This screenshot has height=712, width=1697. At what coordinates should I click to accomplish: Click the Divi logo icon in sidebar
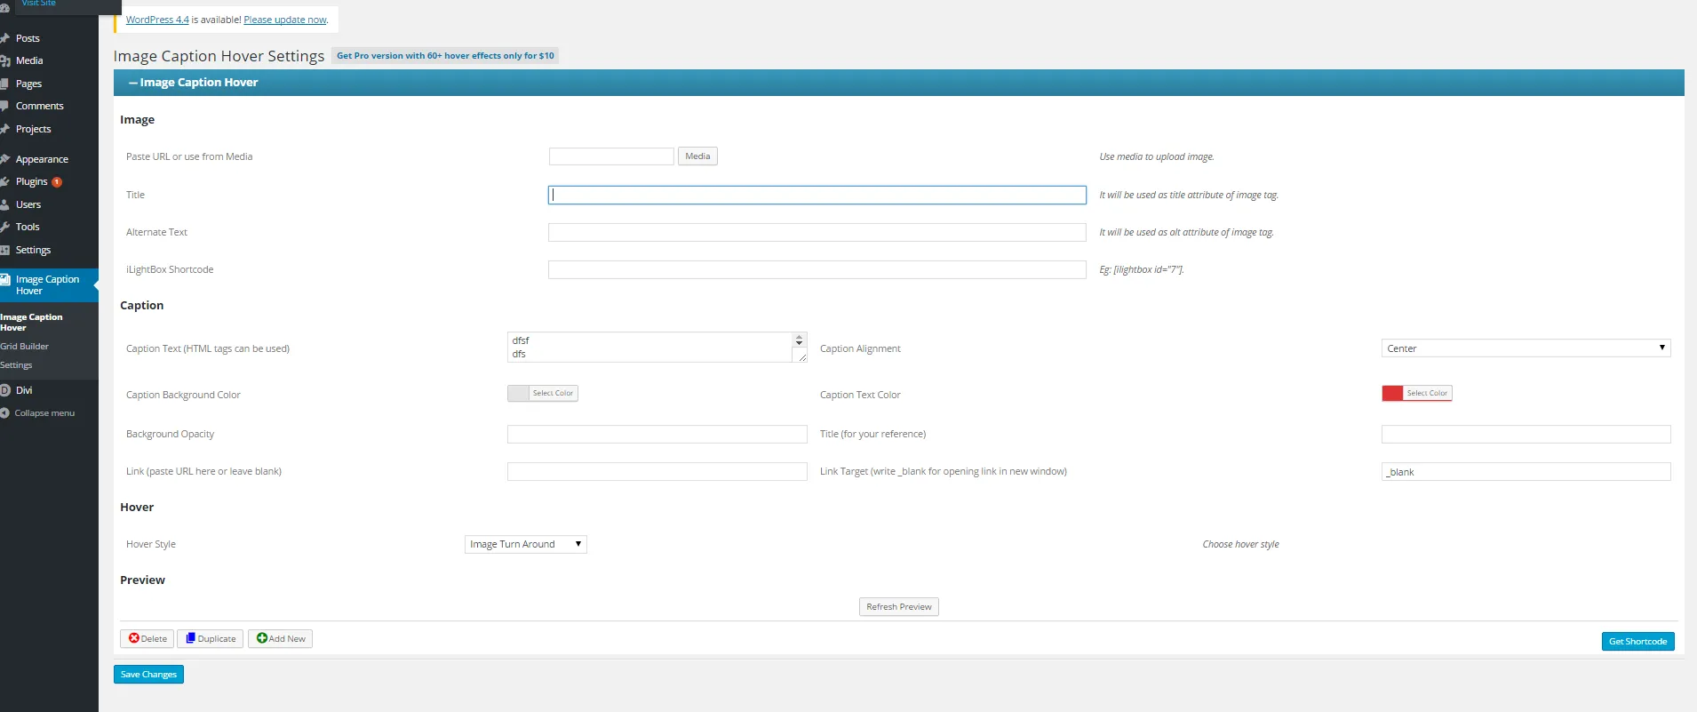coord(4,390)
